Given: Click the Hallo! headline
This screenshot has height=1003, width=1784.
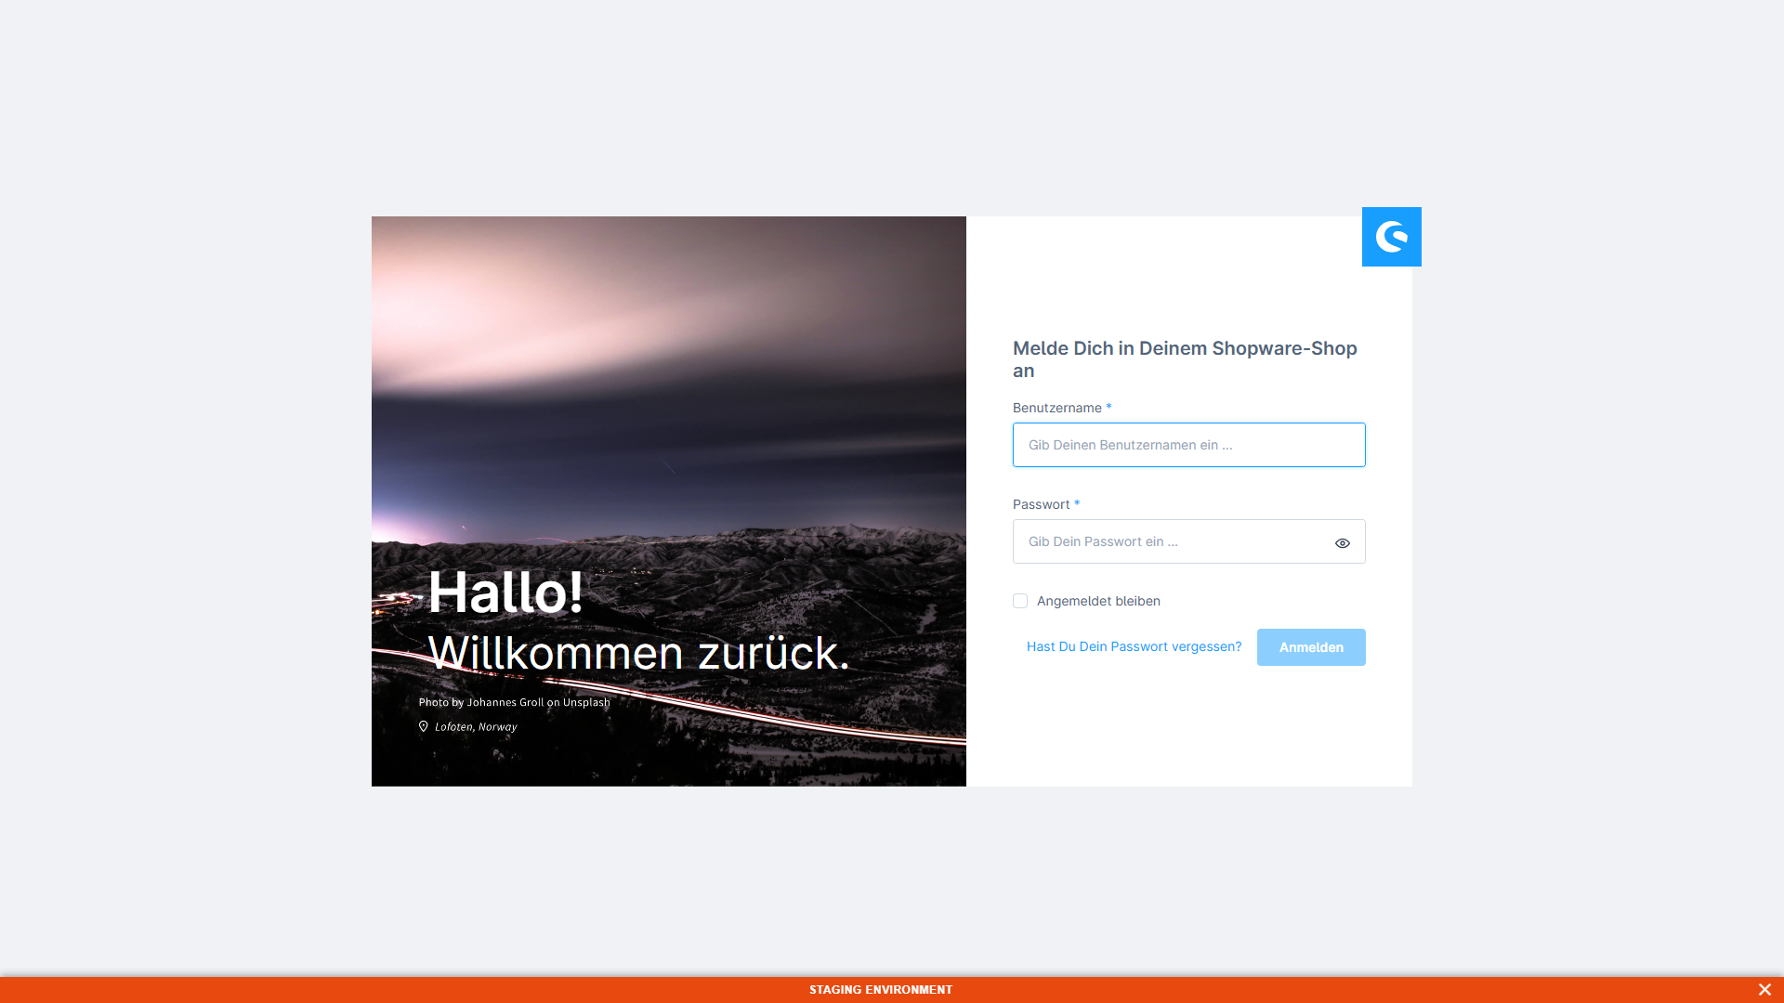Looking at the screenshot, I should (505, 592).
